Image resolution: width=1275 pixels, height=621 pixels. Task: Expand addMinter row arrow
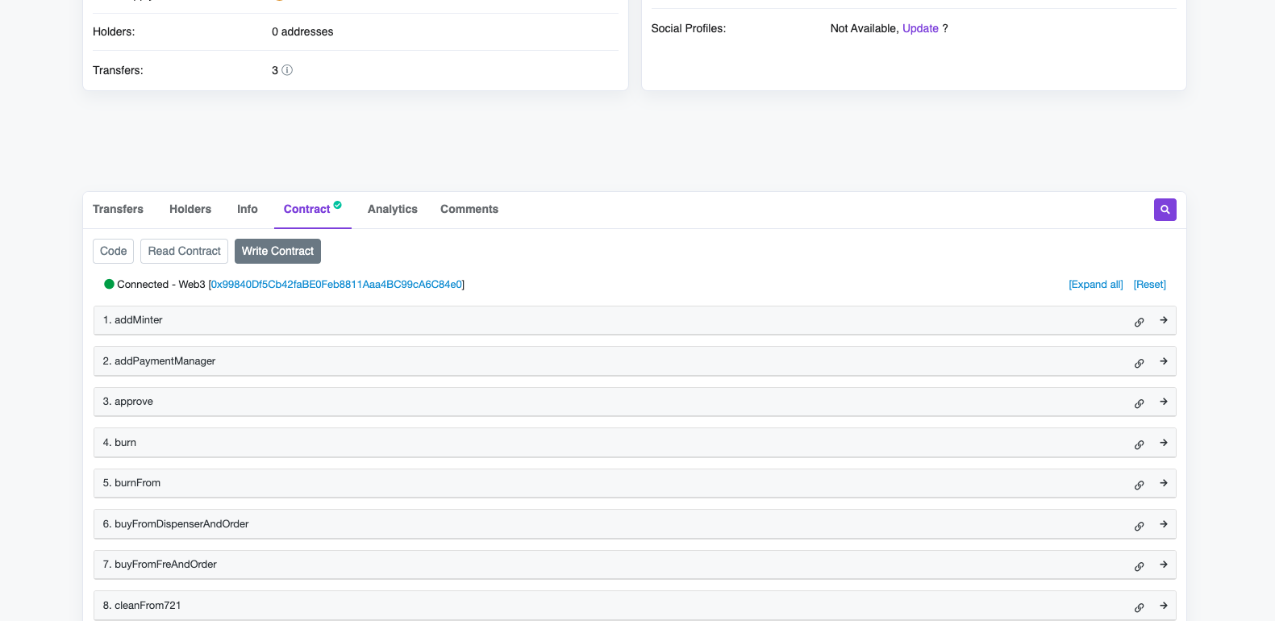pos(1164,320)
